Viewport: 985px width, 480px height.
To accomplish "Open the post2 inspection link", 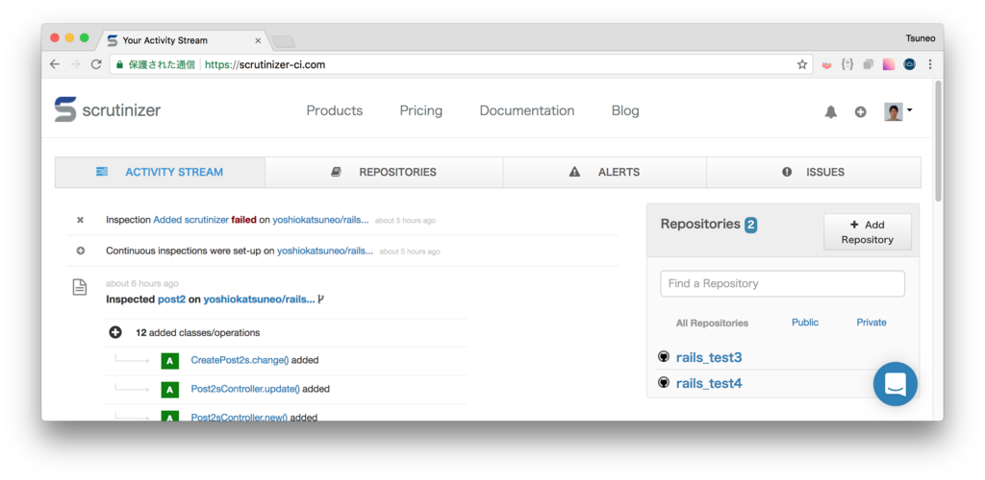I will [171, 300].
